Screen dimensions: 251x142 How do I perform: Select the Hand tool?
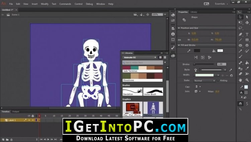click(x=240, y=80)
